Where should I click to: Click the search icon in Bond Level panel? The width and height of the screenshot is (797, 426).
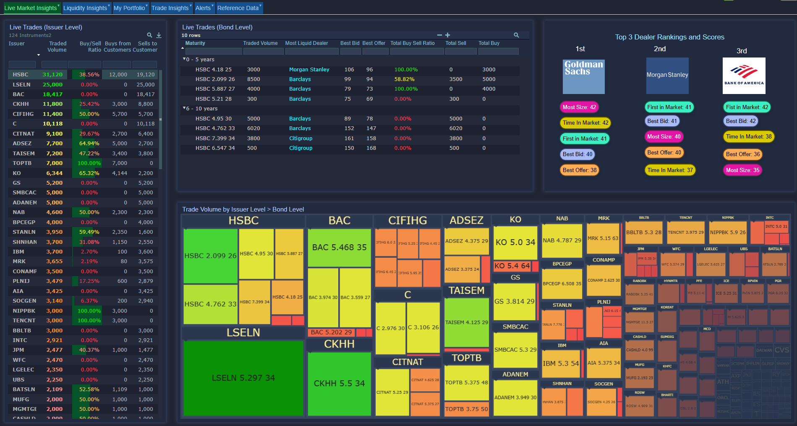(516, 35)
